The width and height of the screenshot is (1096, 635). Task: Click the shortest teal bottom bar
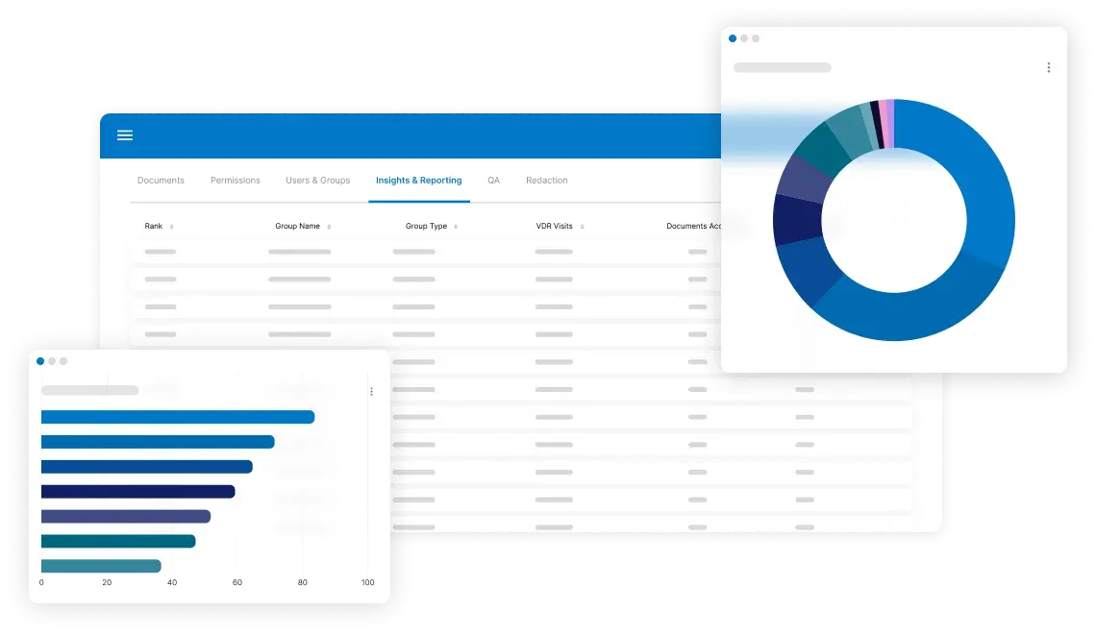(x=101, y=566)
